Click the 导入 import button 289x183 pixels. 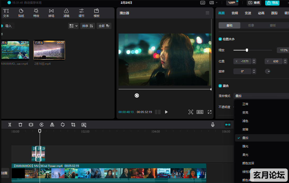(x=8, y=26)
